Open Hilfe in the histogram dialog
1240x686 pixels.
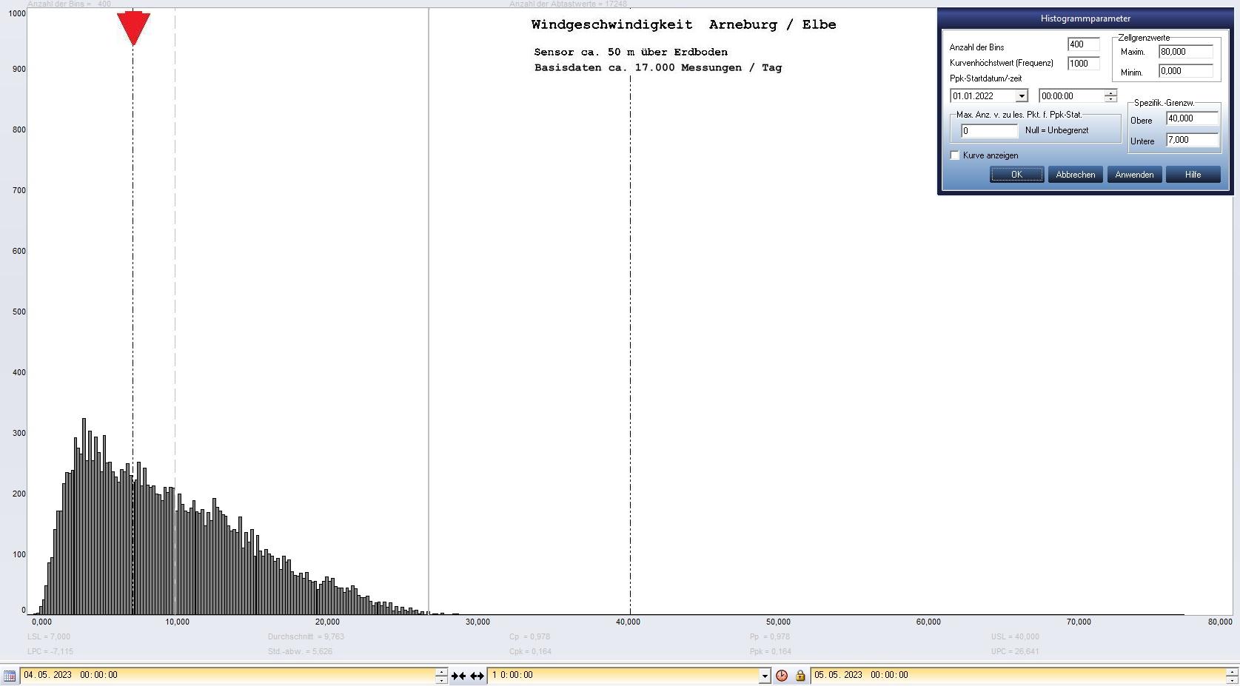(1193, 175)
